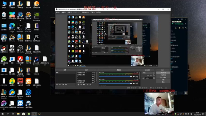
Task: Mute the second desktop audio channel
Action: coord(134,83)
